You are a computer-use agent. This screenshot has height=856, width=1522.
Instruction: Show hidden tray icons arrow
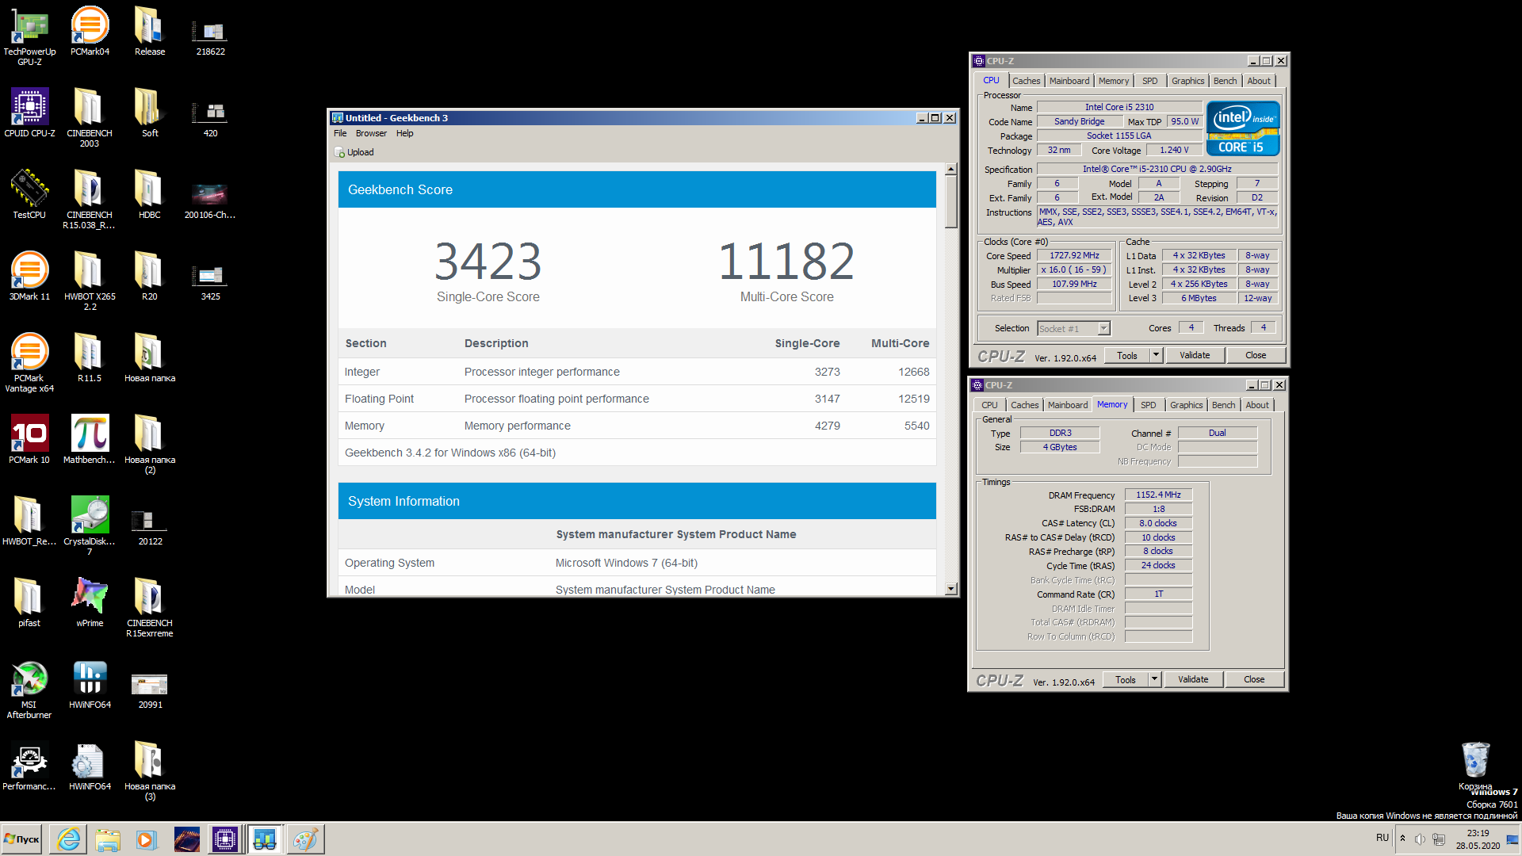click(1402, 839)
